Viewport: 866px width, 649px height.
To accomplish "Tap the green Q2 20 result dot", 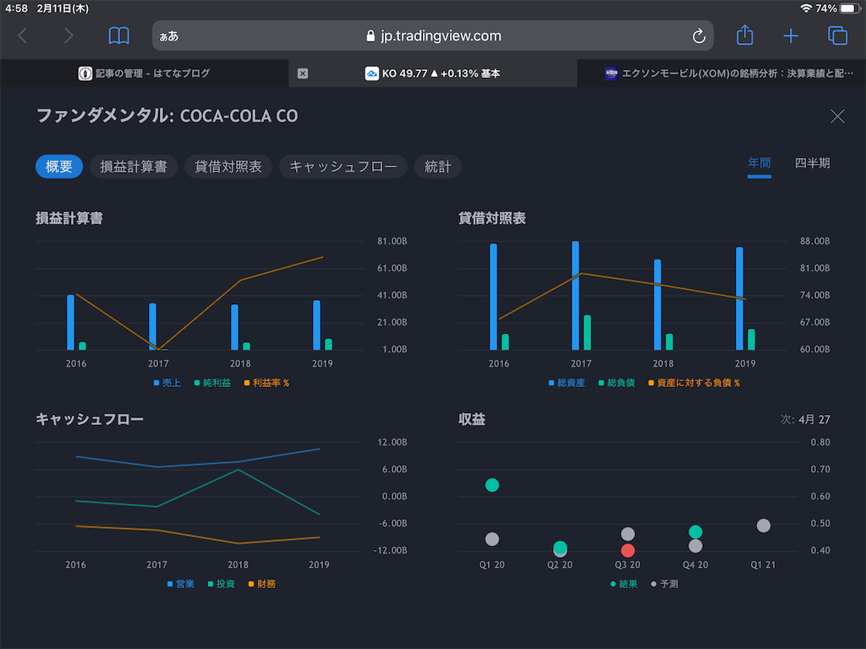I will [560, 547].
